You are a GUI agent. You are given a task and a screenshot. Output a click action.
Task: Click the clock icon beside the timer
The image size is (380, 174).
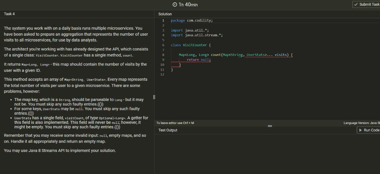(175, 5)
